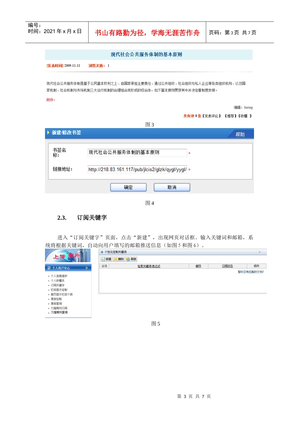The height and width of the screenshot is (424, 299).
Task: Click the 推荐 link
Action: tap(231, 116)
